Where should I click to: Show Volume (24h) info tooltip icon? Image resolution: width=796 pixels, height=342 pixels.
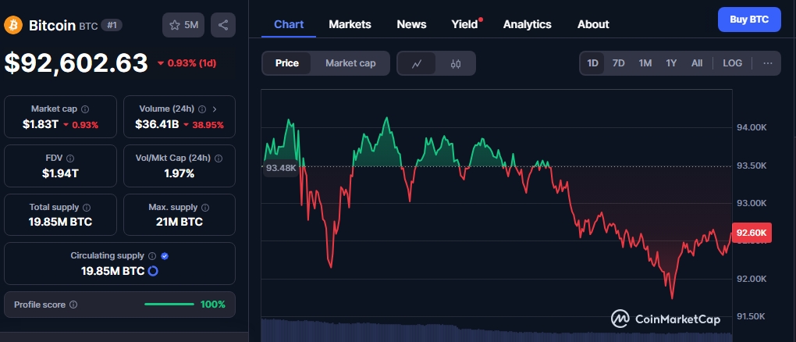tap(202, 109)
